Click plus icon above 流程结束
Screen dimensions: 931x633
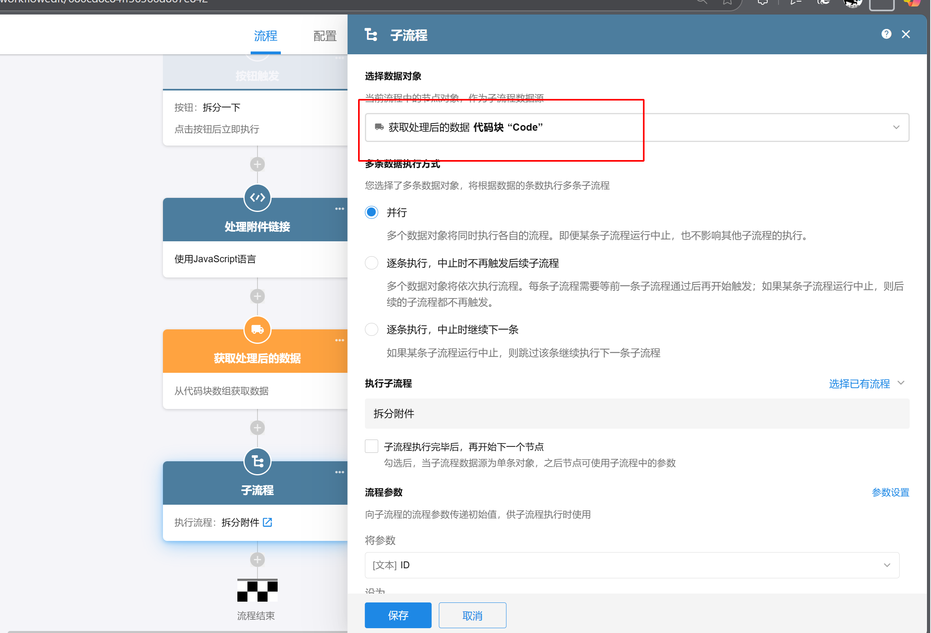(x=257, y=559)
